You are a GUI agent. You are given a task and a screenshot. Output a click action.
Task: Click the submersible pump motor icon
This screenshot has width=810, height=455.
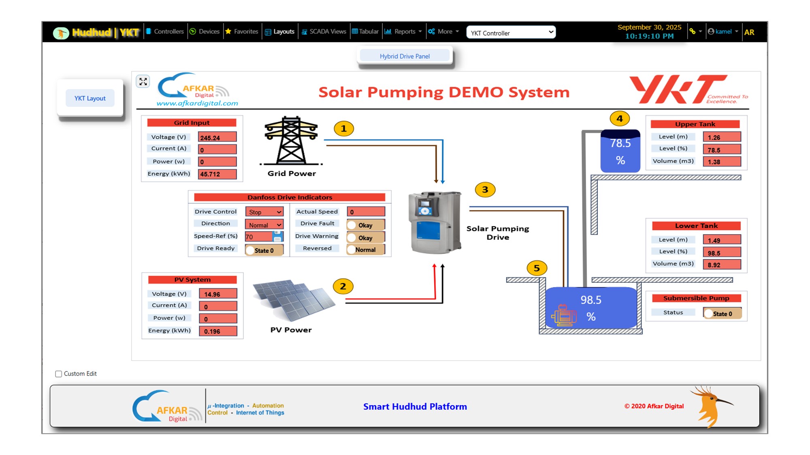point(563,315)
